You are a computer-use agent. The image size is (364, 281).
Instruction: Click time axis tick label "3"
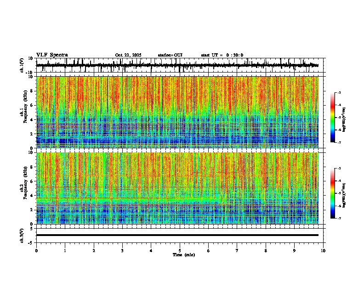pyautogui.click(x=122, y=251)
